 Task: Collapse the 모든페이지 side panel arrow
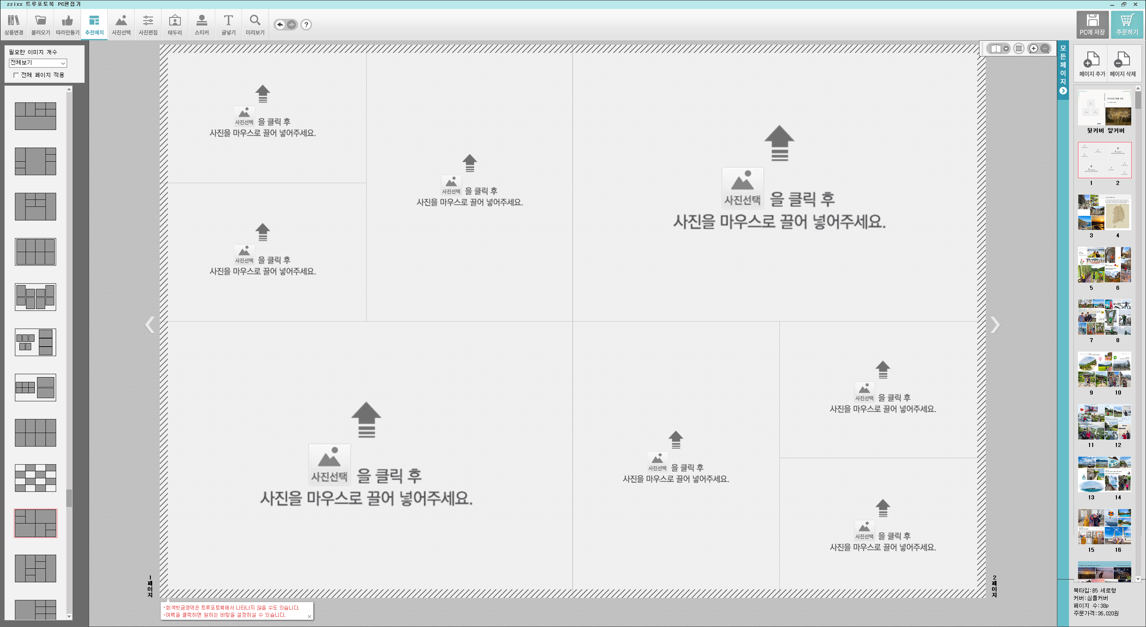tap(1063, 91)
